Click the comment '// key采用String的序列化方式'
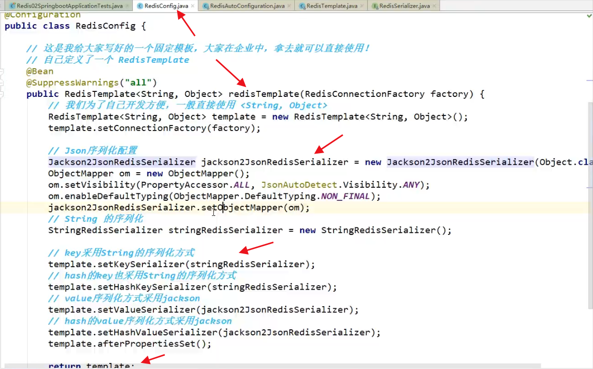This screenshot has width=593, height=369. pos(121,253)
